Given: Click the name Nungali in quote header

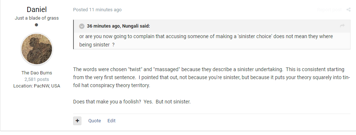Looking at the screenshot, I should [x=130, y=26].
